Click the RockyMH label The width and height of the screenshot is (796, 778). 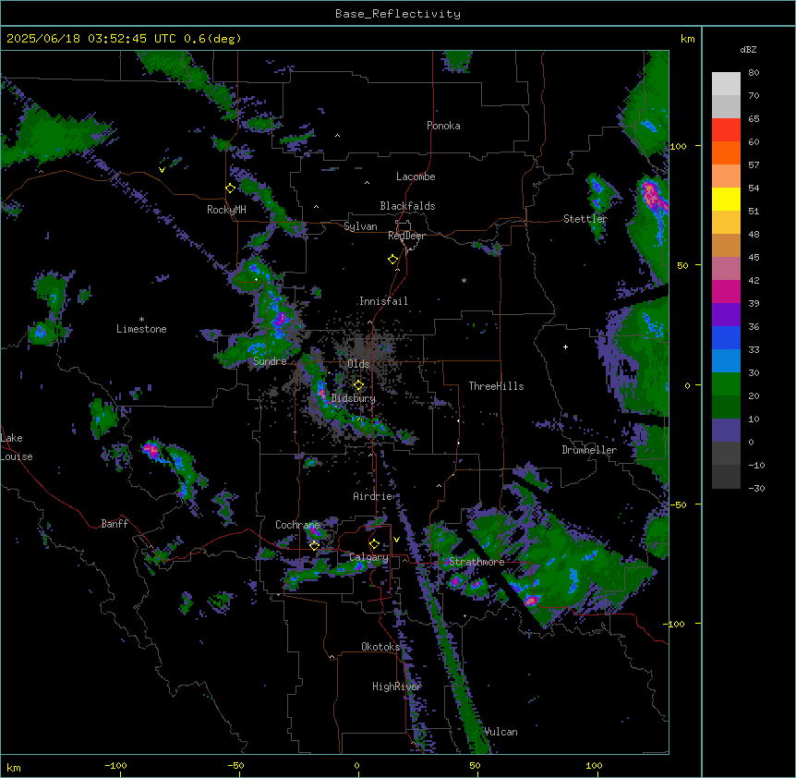(x=226, y=210)
